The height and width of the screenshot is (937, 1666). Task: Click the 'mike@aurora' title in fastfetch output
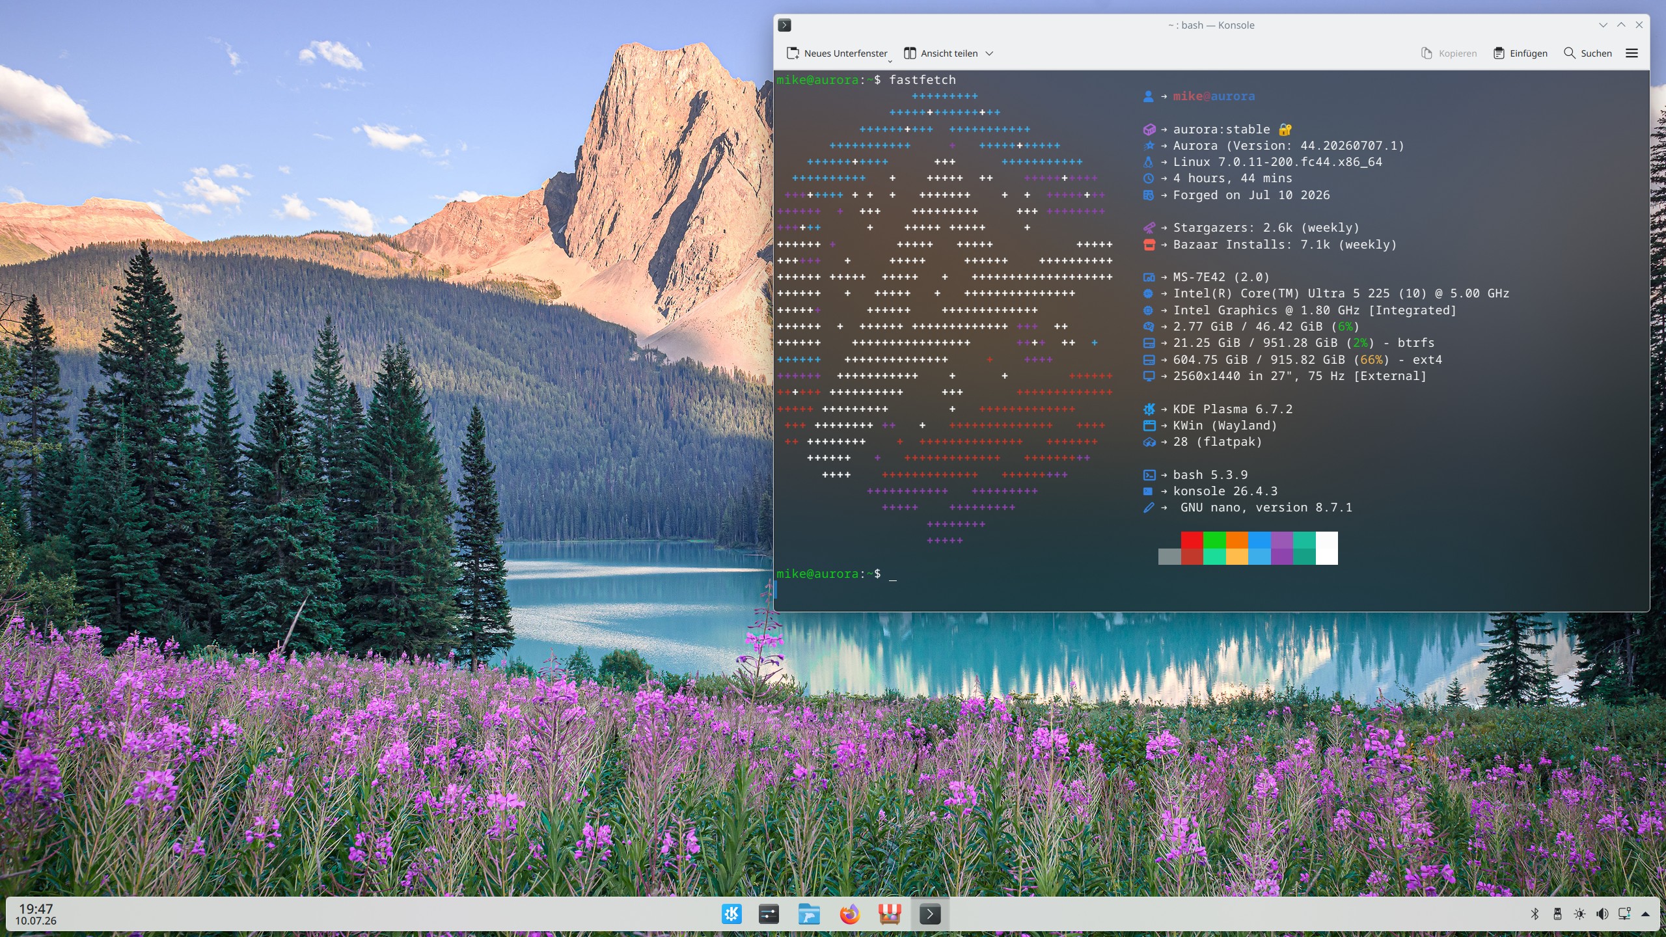point(1214,96)
